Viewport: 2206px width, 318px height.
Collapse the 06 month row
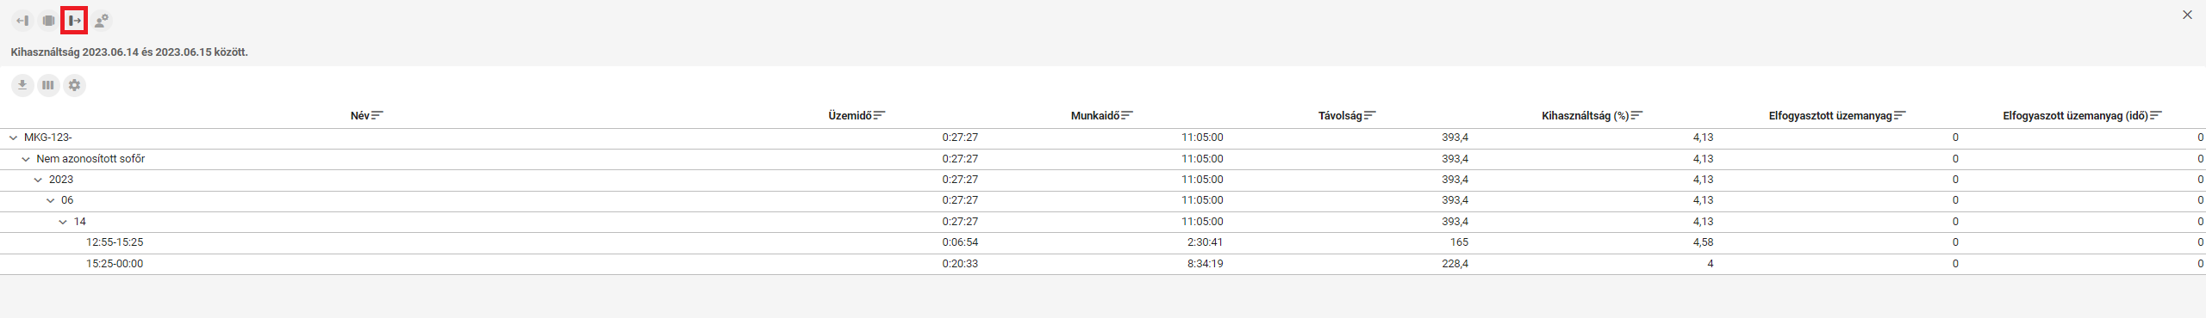click(x=50, y=200)
